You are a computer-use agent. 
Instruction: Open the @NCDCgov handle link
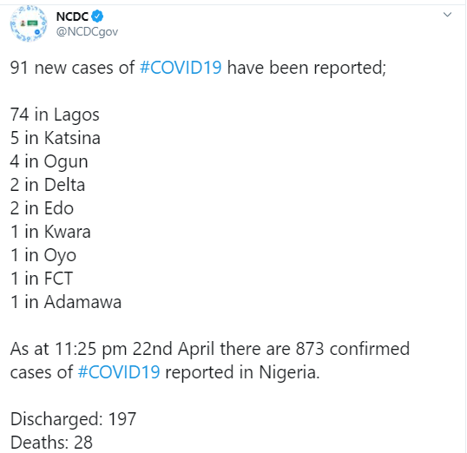pyautogui.click(x=87, y=31)
